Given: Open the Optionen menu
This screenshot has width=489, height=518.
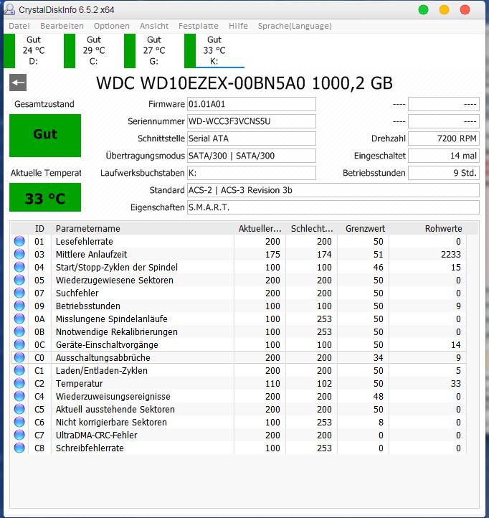Looking at the screenshot, I should point(112,26).
